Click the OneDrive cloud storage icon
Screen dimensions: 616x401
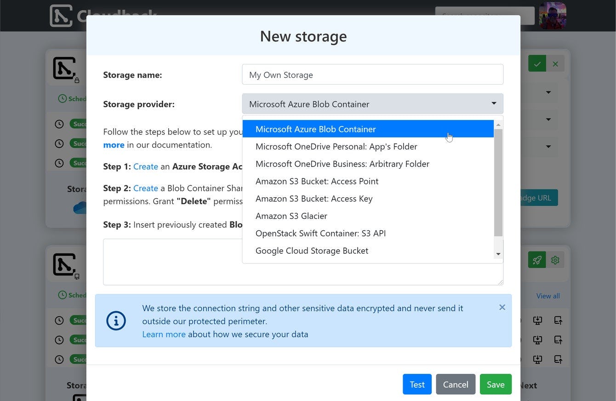click(79, 207)
